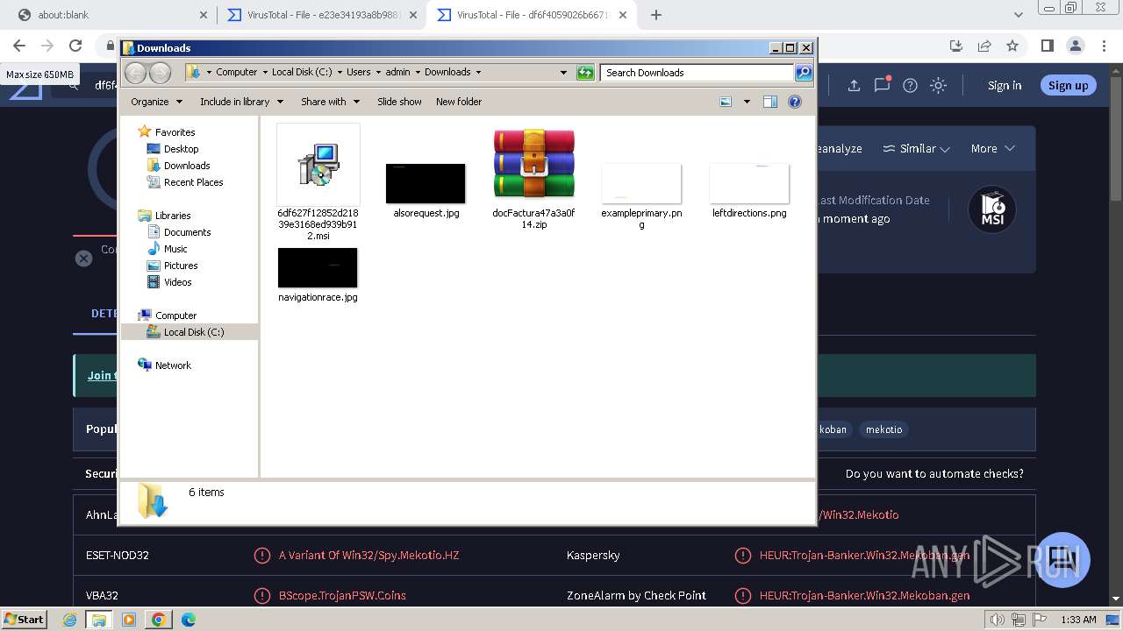Open address bar history dropdown
The height and width of the screenshot is (631, 1123).
coord(563,73)
